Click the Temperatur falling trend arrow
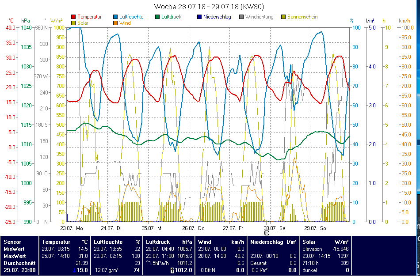The image size is (420, 276). coord(74,270)
